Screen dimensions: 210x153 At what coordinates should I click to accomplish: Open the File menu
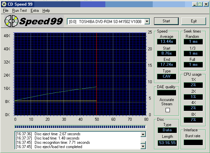(x=6, y=11)
